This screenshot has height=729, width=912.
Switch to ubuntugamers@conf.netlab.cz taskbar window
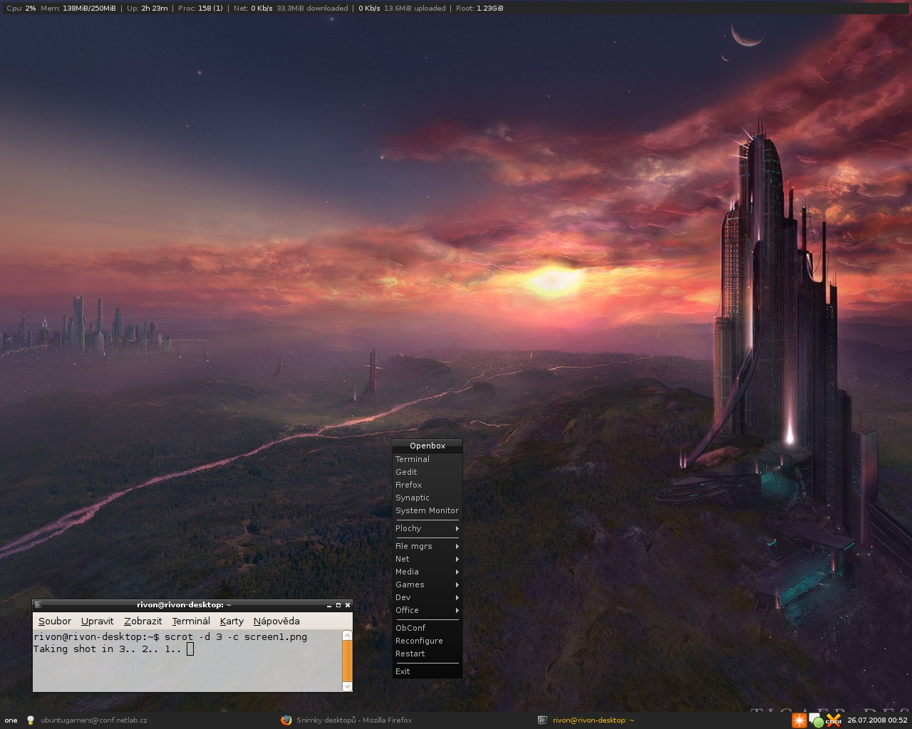93,720
